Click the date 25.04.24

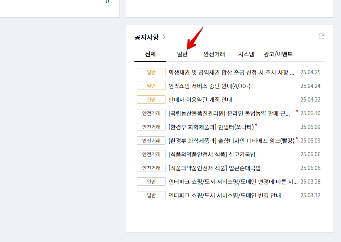click(x=310, y=86)
